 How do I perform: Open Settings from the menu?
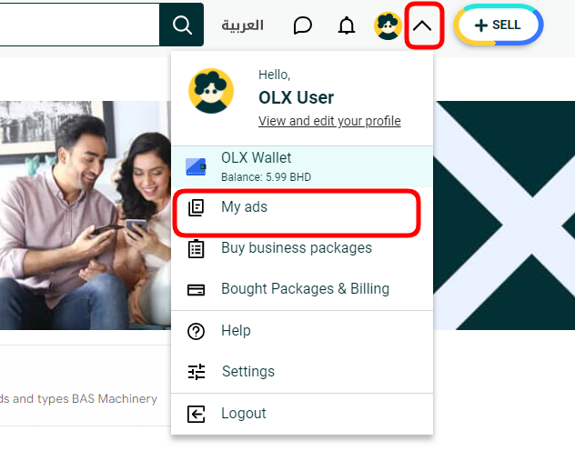302,372
